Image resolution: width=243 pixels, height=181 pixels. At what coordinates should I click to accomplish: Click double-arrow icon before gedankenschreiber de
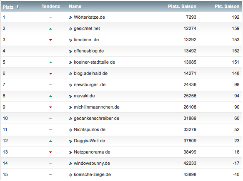(70, 119)
